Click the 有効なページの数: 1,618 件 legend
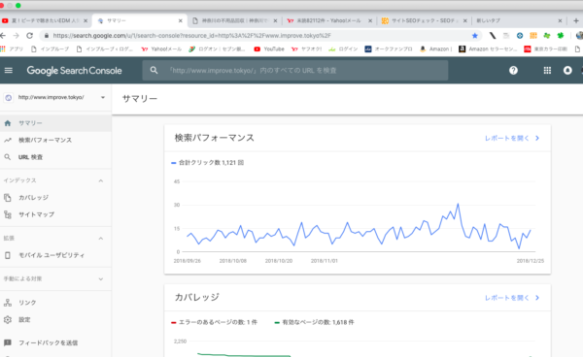The height and width of the screenshot is (357, 583). point(314,322)
